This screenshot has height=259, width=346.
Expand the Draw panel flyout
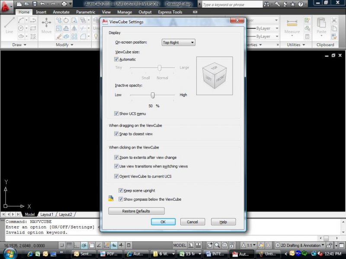pos(19,45)
